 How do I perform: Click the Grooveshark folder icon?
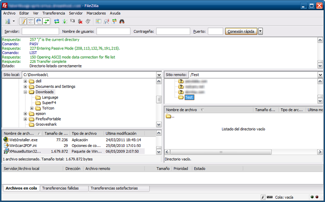point(32,124)
